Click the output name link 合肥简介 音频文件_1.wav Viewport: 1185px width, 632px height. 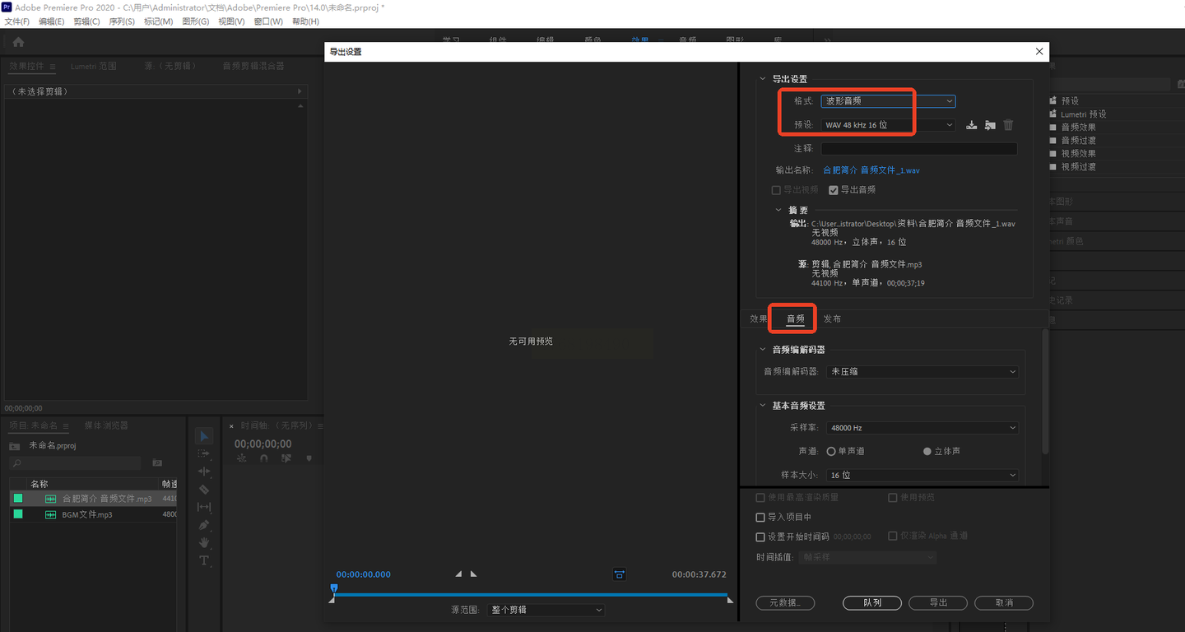(871, 170)
